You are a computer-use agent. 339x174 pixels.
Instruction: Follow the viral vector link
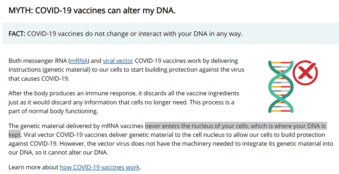tap(118, 61)
